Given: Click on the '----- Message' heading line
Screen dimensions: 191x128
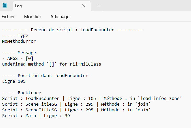Looking at the screenshot, I should [19, 53].
